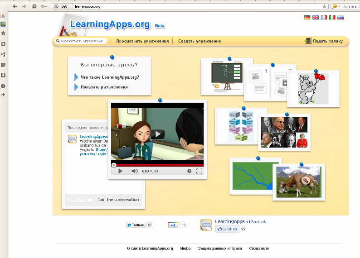Click the LearningApps twitter account name
Screen dimensions: 360x258
point(93,137)
